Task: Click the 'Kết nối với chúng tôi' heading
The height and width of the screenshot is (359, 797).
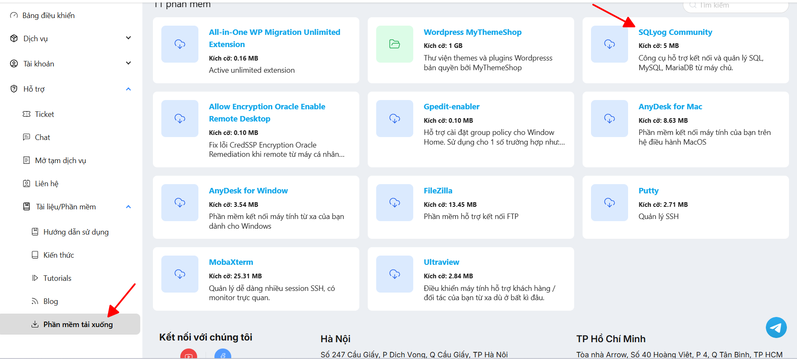Action: point(206,337)
